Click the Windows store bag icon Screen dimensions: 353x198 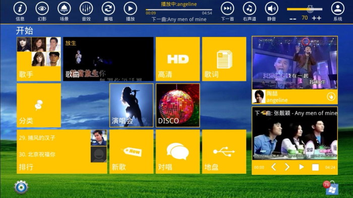coord(331,188)
